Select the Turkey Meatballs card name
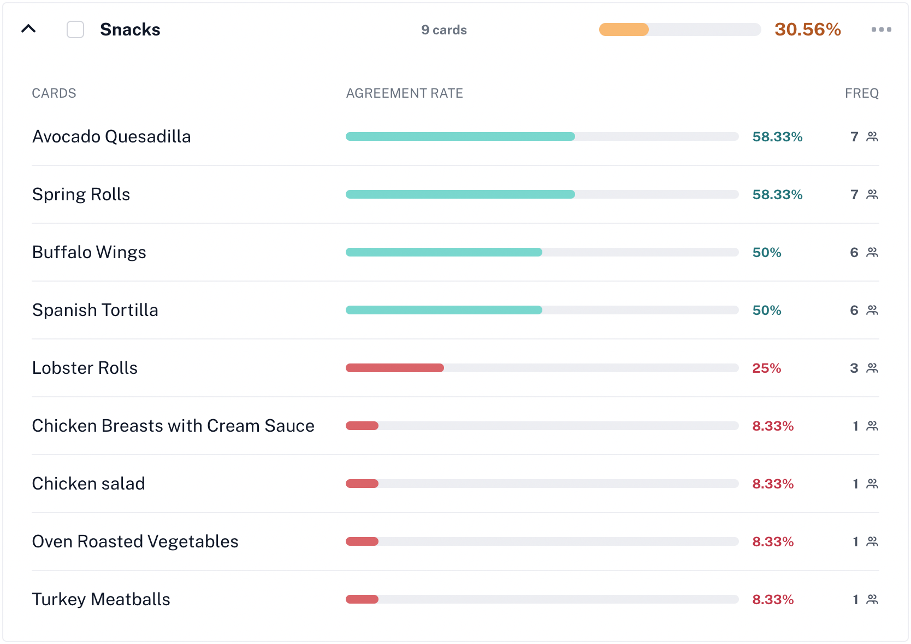This screenshot has height=644, width=911. tap(101, 599)
